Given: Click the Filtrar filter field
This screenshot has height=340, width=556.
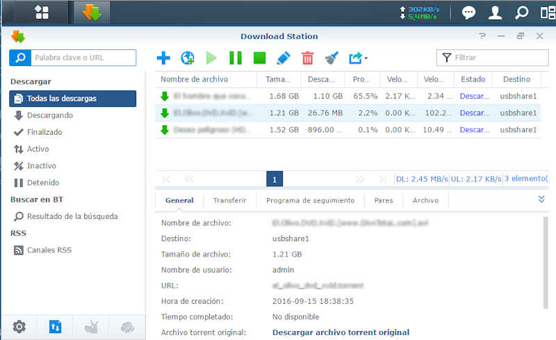Looking at the screenshot, I should coord(492,58).
